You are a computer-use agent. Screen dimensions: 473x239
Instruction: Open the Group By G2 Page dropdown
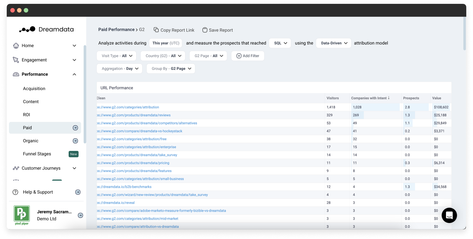pos(171,69)
